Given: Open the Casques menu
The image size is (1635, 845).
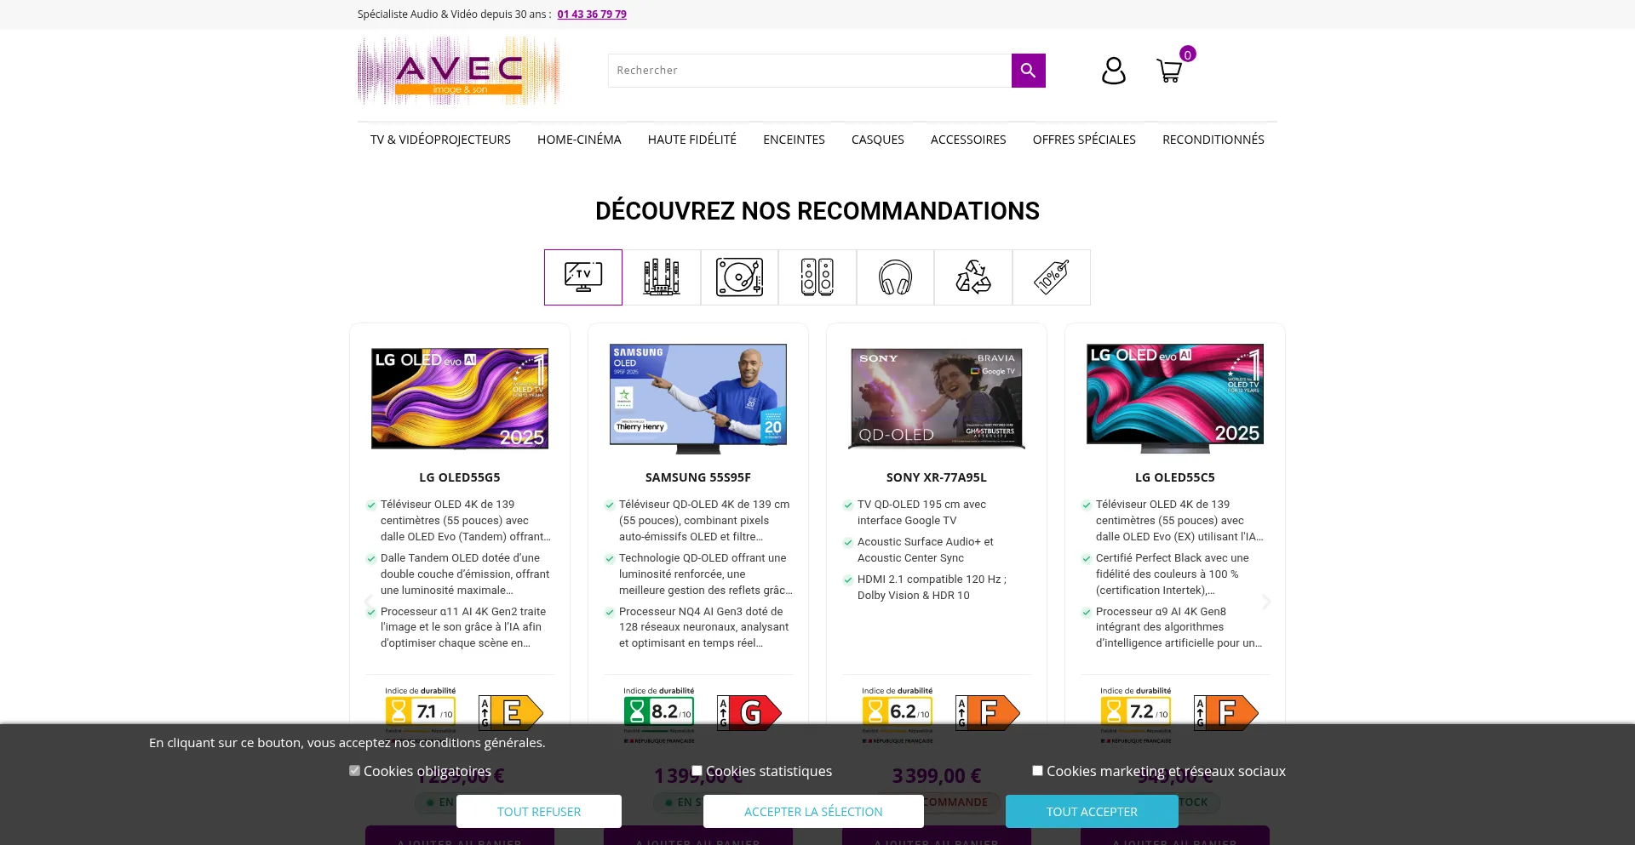Looking at the screenshot, I should point(878,140).
